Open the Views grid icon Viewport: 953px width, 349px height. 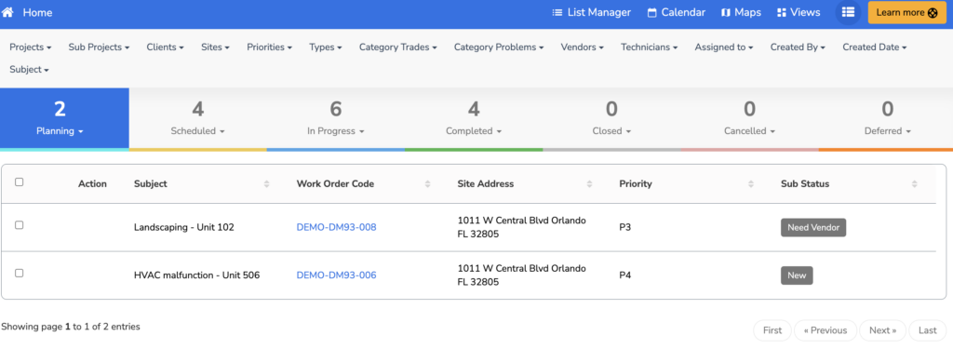pyautogui.click(x=782, y=13)
